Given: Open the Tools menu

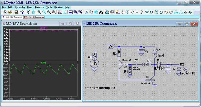Looking at the screenshot, I should coord(49,7).
